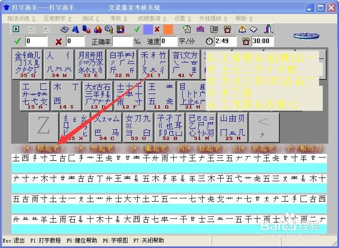Click the blue letter A icon

76,29
